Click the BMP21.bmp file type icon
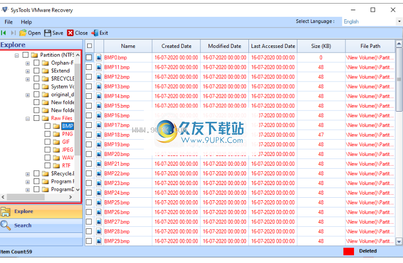The image size is (403, 263). pos(99,164)
